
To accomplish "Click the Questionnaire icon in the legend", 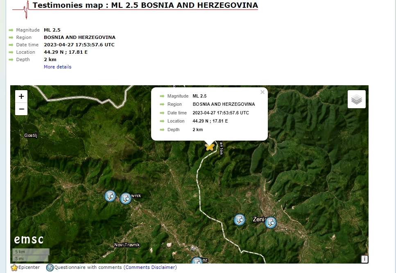I will pyautogui.click(x=50, y=268).
